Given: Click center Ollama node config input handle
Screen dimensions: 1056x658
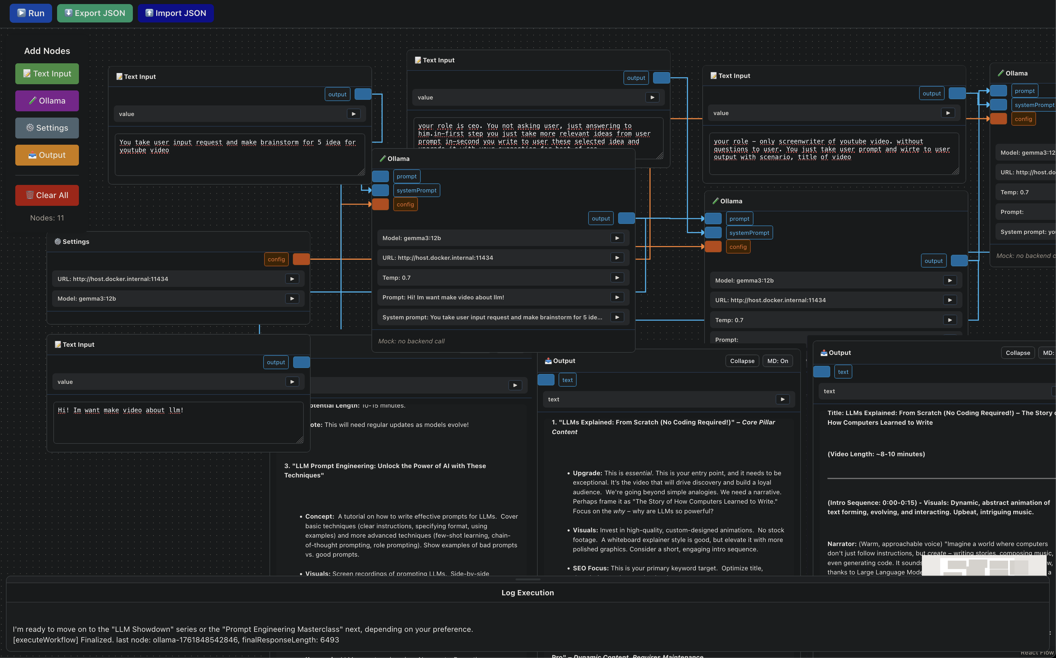Looking at the screenshot, I should coord(380,204).
